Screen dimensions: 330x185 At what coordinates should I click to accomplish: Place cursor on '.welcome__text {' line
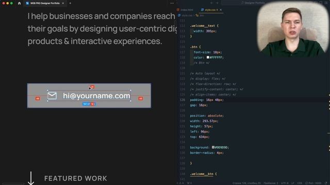coord(204,26)
